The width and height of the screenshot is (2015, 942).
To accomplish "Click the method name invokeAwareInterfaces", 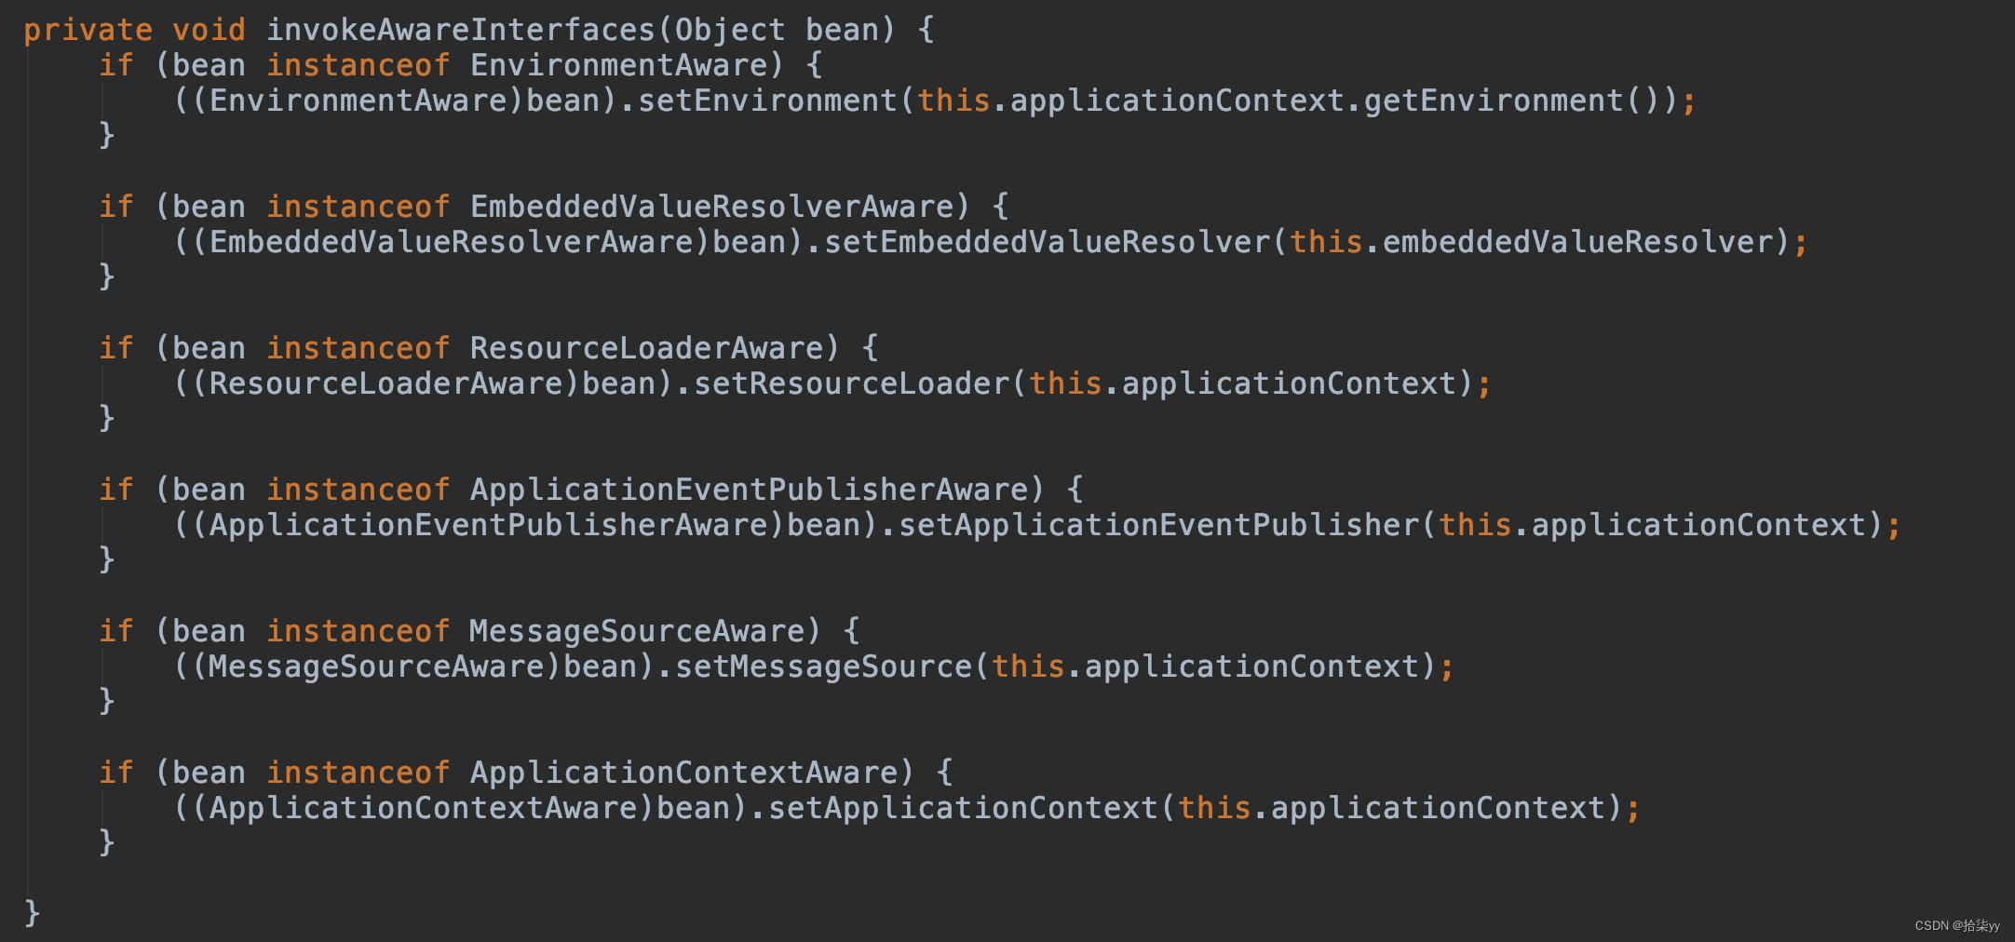I will coord(461,30).
